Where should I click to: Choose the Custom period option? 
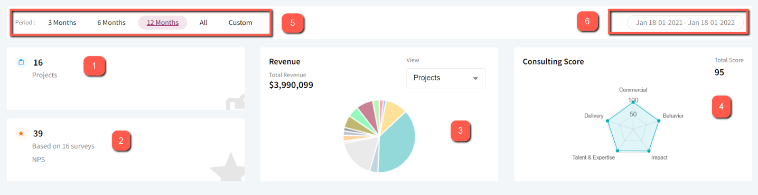240,23
